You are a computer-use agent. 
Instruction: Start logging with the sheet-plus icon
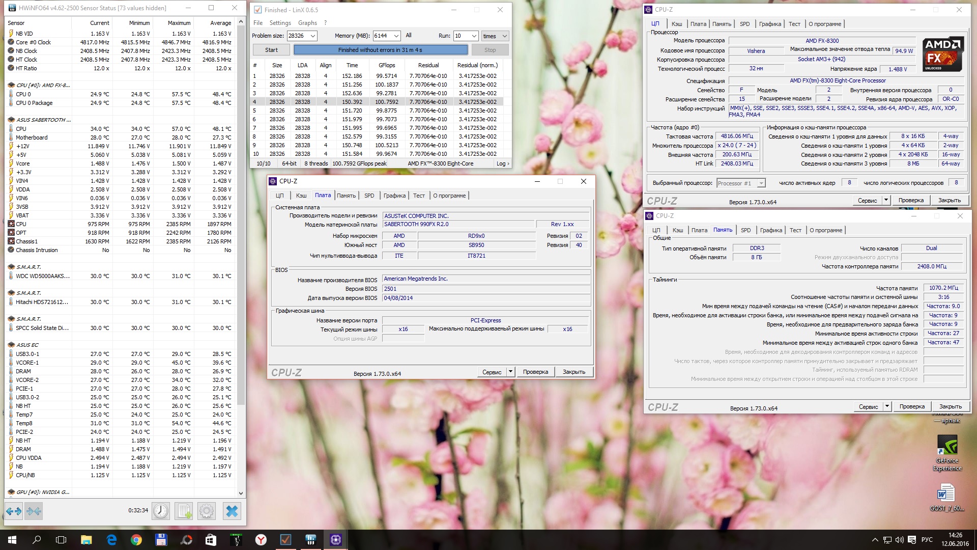184,511
